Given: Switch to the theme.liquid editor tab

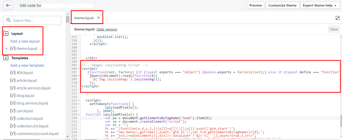Looking at the screenshot, I should pyautogui.click(x=84, y=18).
